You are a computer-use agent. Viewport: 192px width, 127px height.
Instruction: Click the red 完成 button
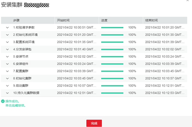click(94, 123)
